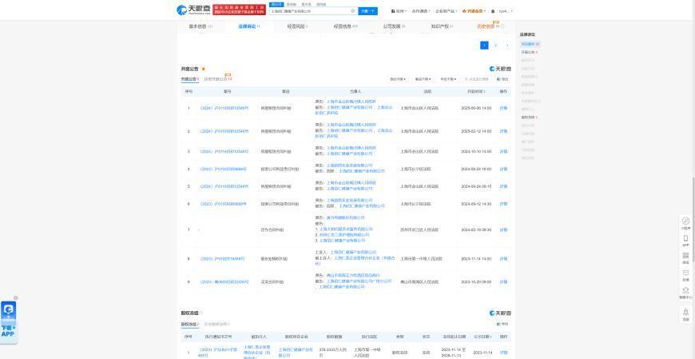Focus the 开庭公告 table search input

pyautogui.click(x=477, y=79)
